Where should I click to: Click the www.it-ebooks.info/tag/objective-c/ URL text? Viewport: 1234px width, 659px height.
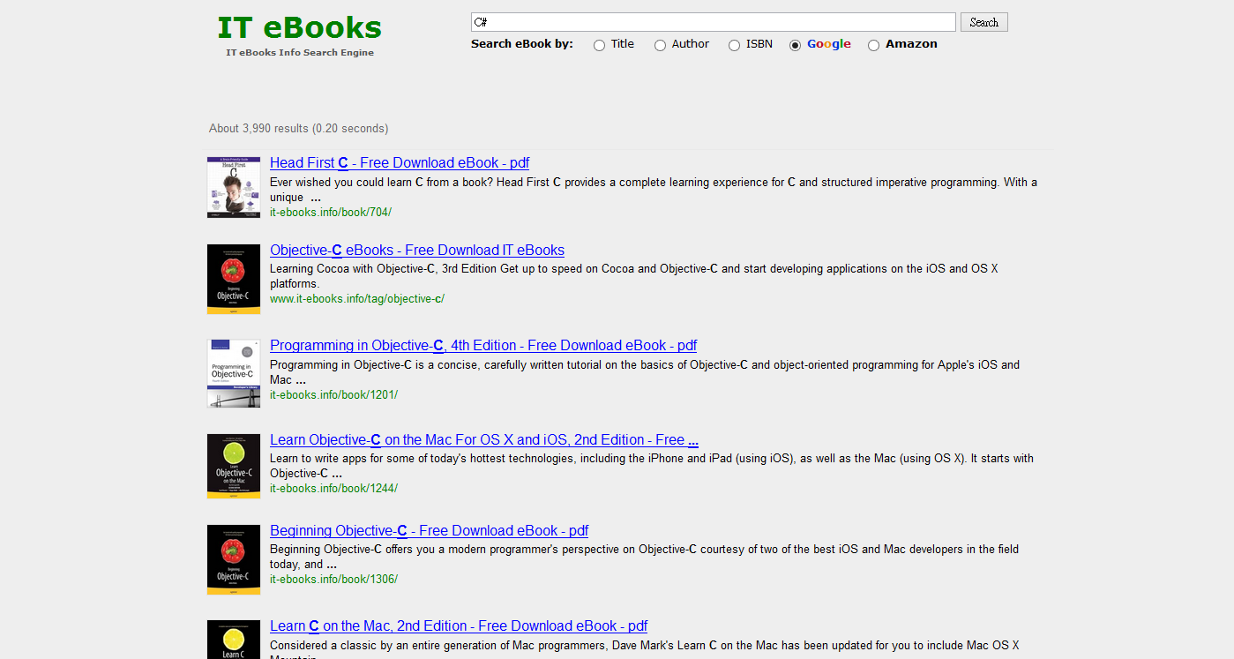(x=357, y=299)
